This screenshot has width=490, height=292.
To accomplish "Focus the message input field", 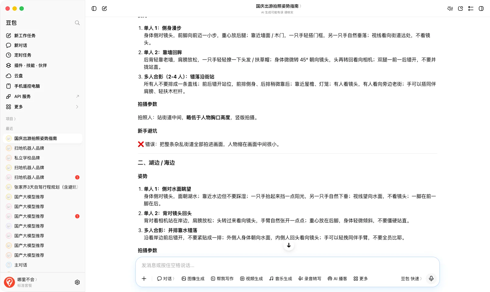I will click(x=287, y=265).
